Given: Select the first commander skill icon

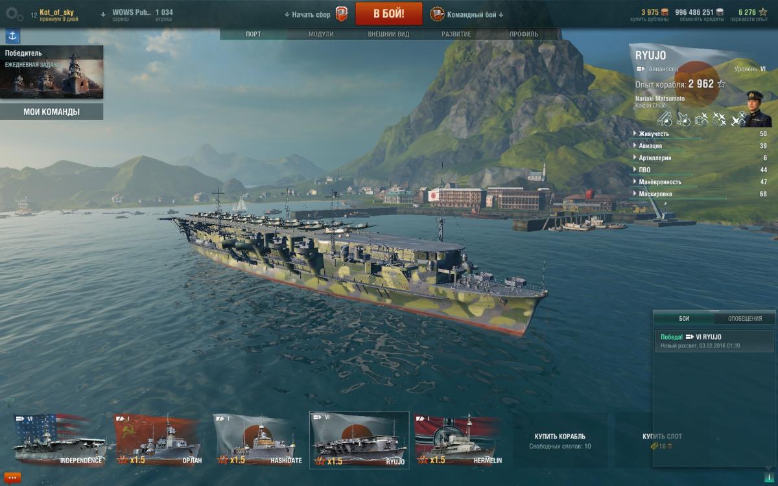Looking at the screenshot, I should (x=664, y=119).
